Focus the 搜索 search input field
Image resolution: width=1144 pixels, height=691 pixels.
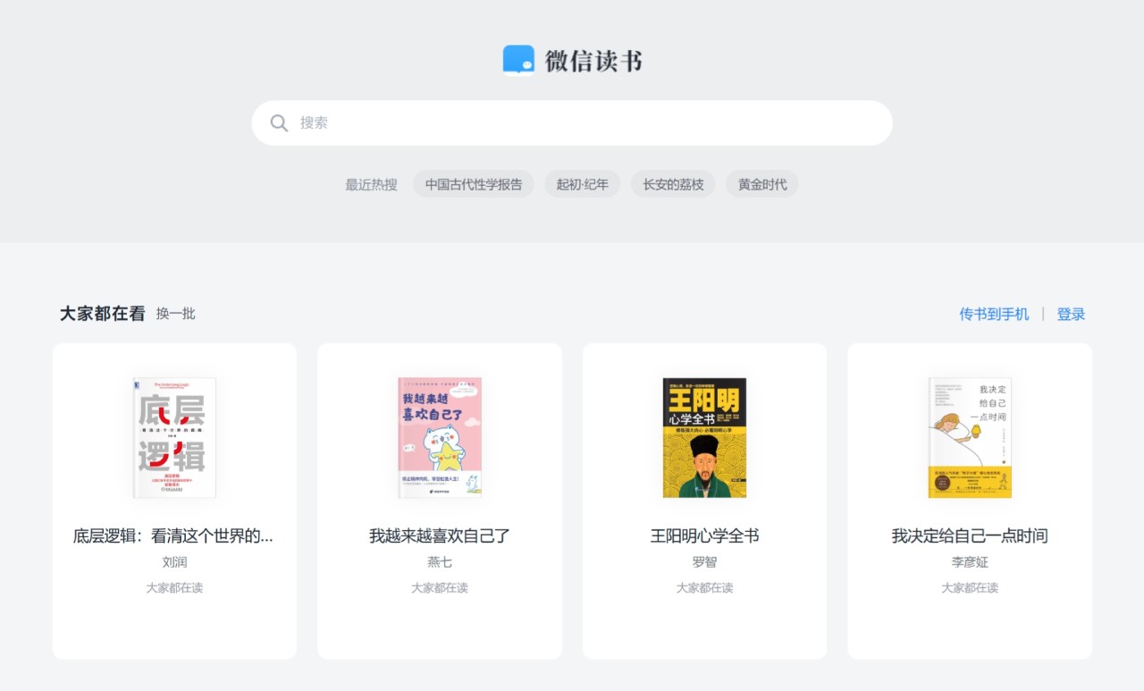pyautogui.click(x=572, y=122)
